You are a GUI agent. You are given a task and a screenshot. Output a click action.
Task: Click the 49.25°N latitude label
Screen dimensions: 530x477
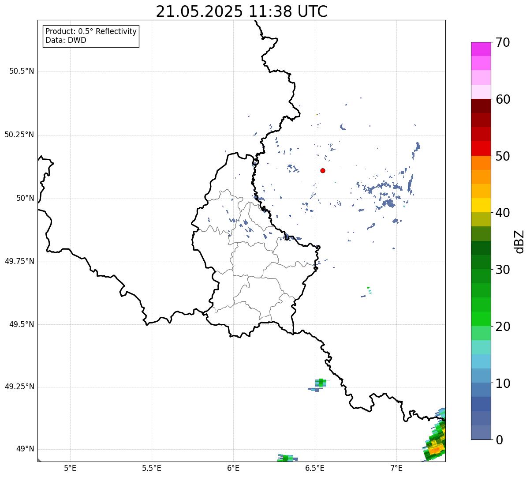19,387
